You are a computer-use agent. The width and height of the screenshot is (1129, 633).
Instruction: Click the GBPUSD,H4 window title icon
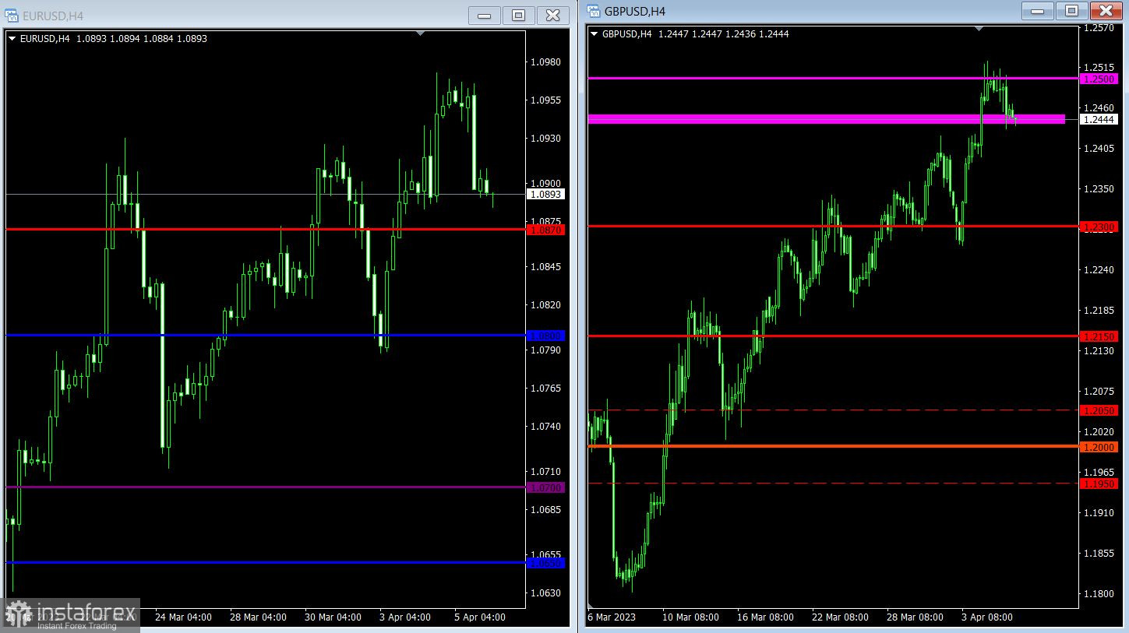(x=594, y=11)
